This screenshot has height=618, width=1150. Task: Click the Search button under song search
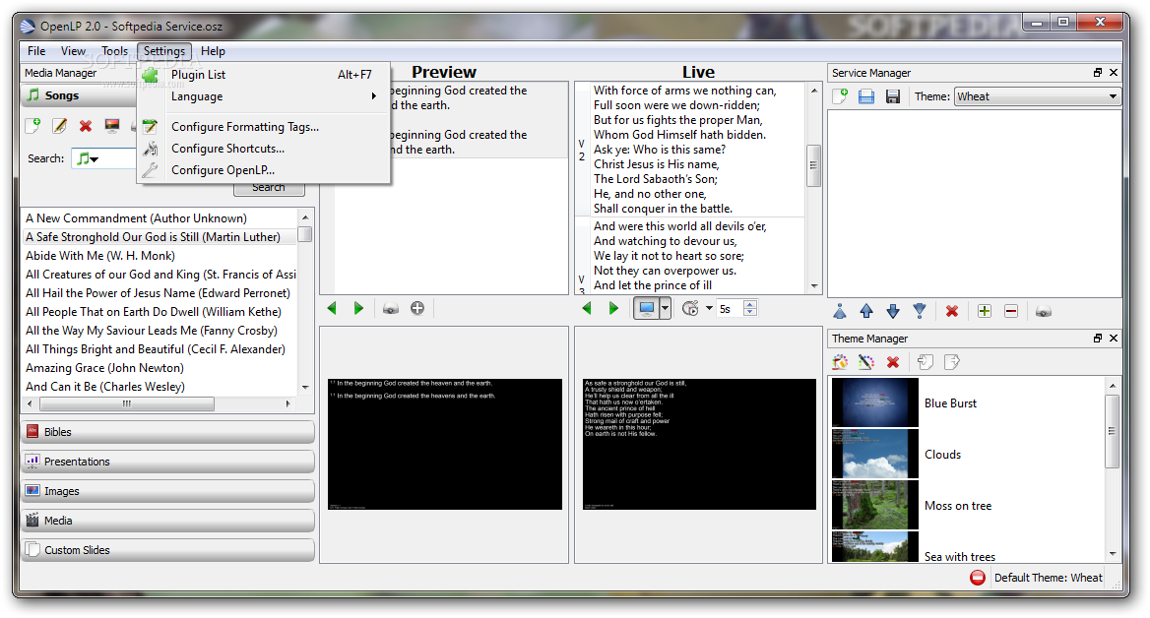[x=269, y=188]
